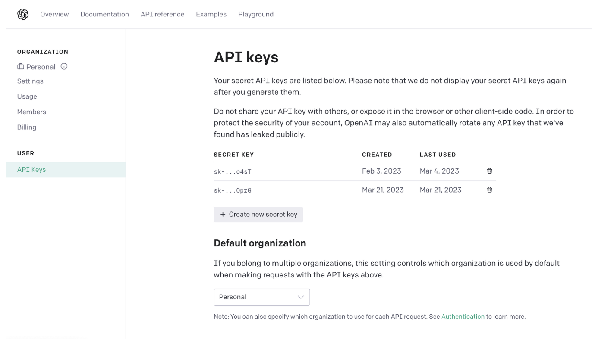Screen dimensions: 592x342
Task: Click the info icon next to Personal
Action: [x=64, y=66]
